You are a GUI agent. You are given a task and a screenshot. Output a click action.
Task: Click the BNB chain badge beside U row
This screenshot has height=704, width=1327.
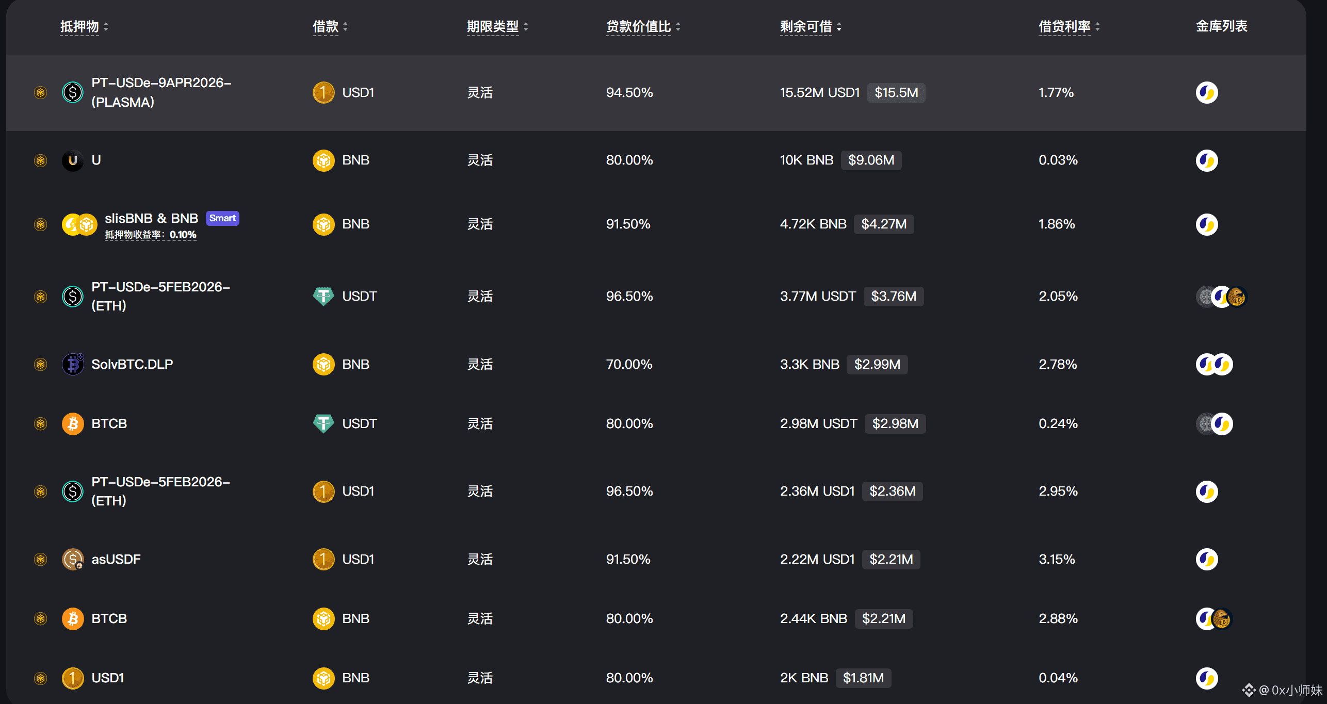tap(40, 160)
